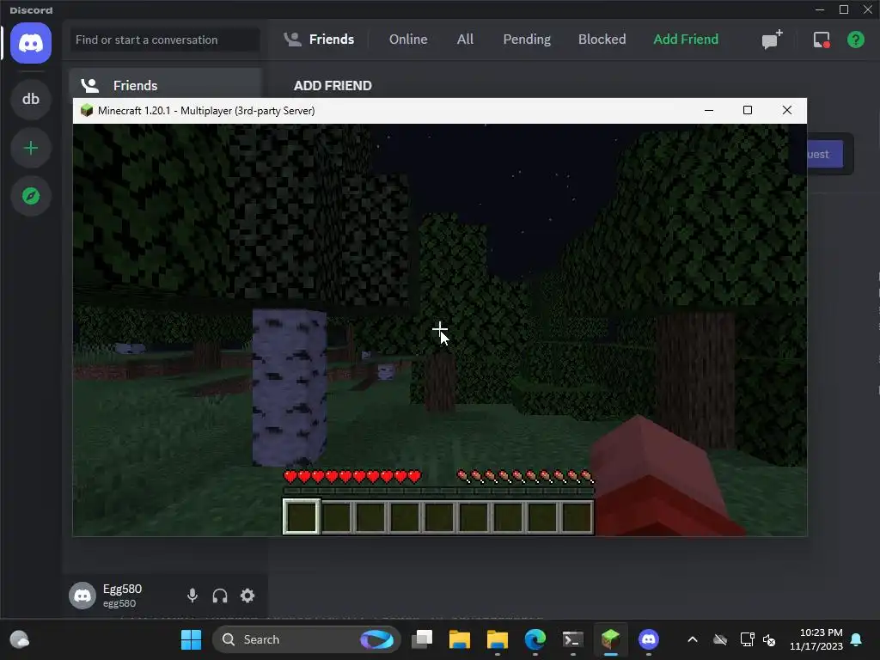Show hidden system tray icons chevron
Image resolution: width=880 pixels, height=660 pixels.
[693, 639]
